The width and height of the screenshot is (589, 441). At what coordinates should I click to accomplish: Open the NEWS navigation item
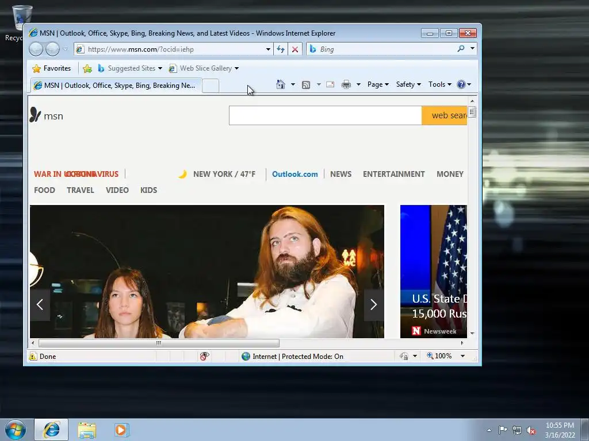tap(341, 174)
